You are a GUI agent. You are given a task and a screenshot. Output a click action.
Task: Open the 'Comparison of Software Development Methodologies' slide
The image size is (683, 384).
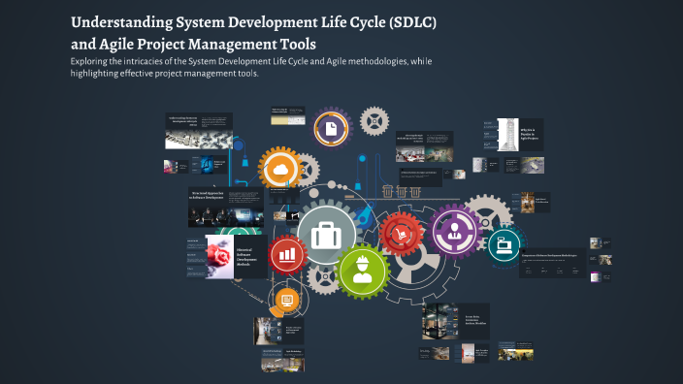click(552, 263)
